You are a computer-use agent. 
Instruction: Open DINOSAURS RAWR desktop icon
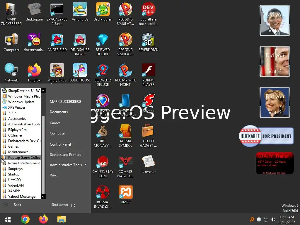80,45
